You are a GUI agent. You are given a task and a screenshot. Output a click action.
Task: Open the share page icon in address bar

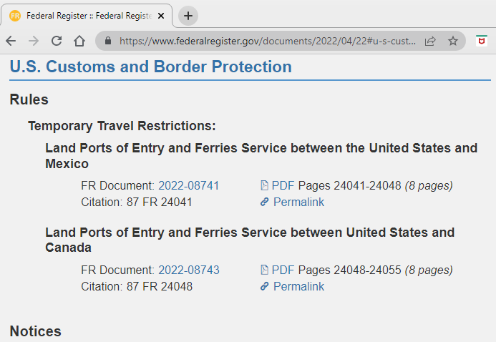(x=430, y=41)
